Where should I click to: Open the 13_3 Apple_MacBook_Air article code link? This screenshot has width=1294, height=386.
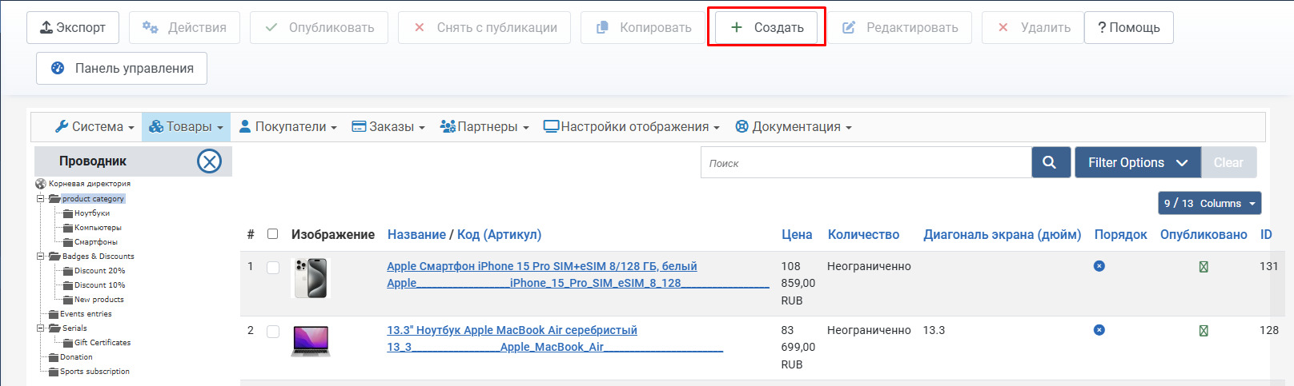(x=555, y=347)
